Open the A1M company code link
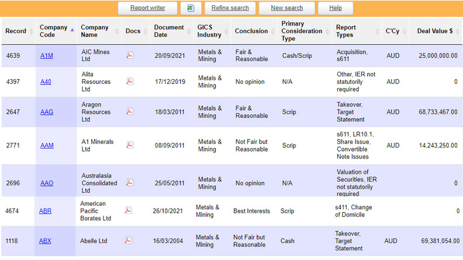The width and height of the screenshot is (463, 260). pyautogui.click(x=46, y=55)
